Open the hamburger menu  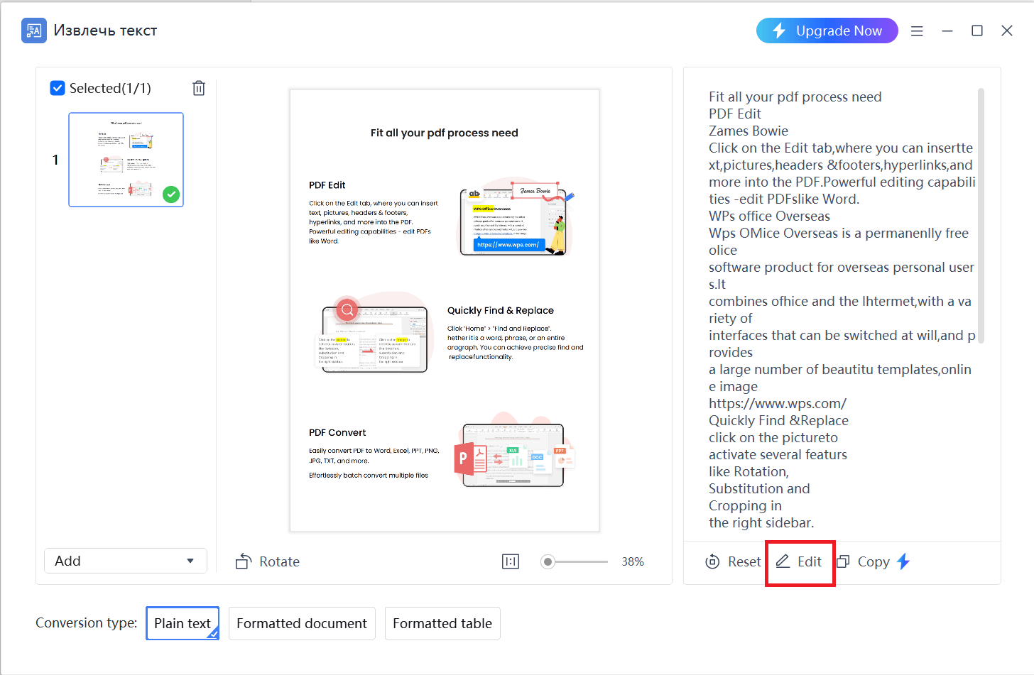tap(917, 31)
